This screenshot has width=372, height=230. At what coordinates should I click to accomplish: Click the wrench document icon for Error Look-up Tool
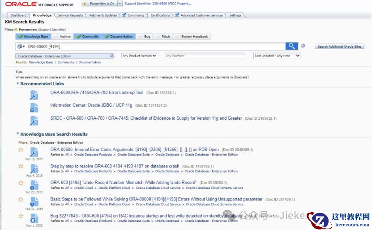point(34,95)
